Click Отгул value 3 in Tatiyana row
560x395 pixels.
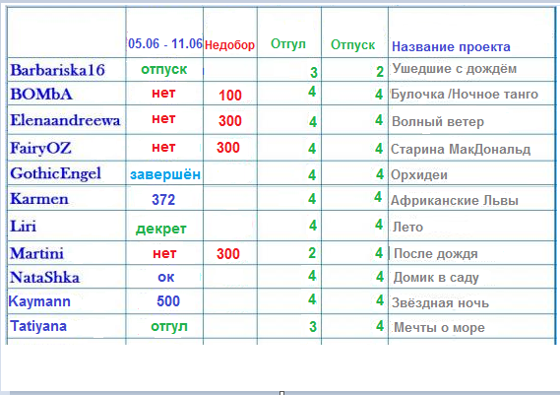pyautogui.click(x=313, y=326)
